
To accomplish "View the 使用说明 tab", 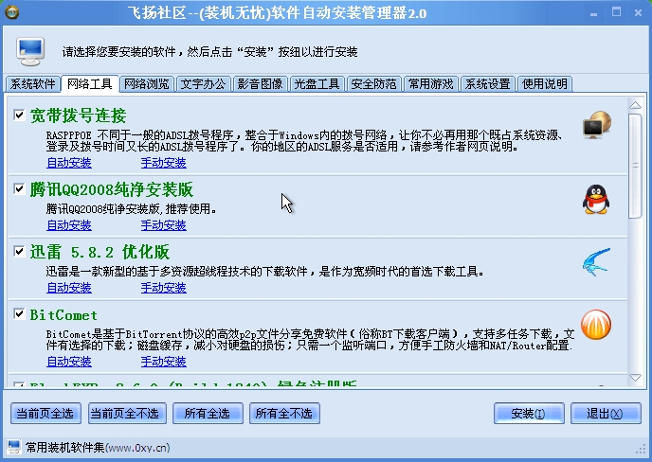I will click(x=545, y=84).
